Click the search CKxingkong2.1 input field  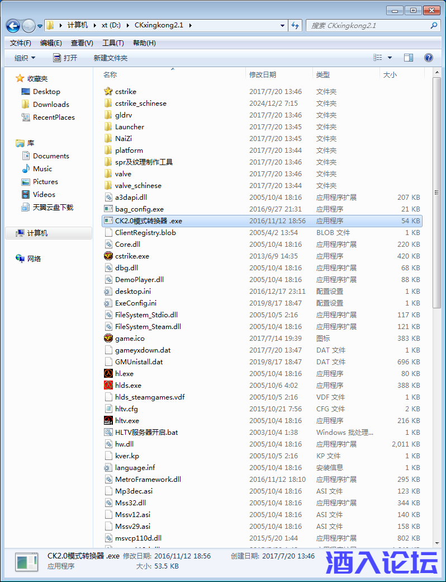pyautogui.click(x=369, y=25)
